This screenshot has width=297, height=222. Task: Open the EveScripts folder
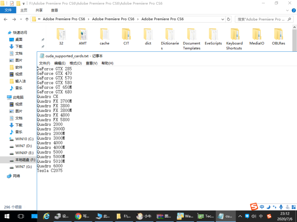pyautogui.click(x=213, y=37)
